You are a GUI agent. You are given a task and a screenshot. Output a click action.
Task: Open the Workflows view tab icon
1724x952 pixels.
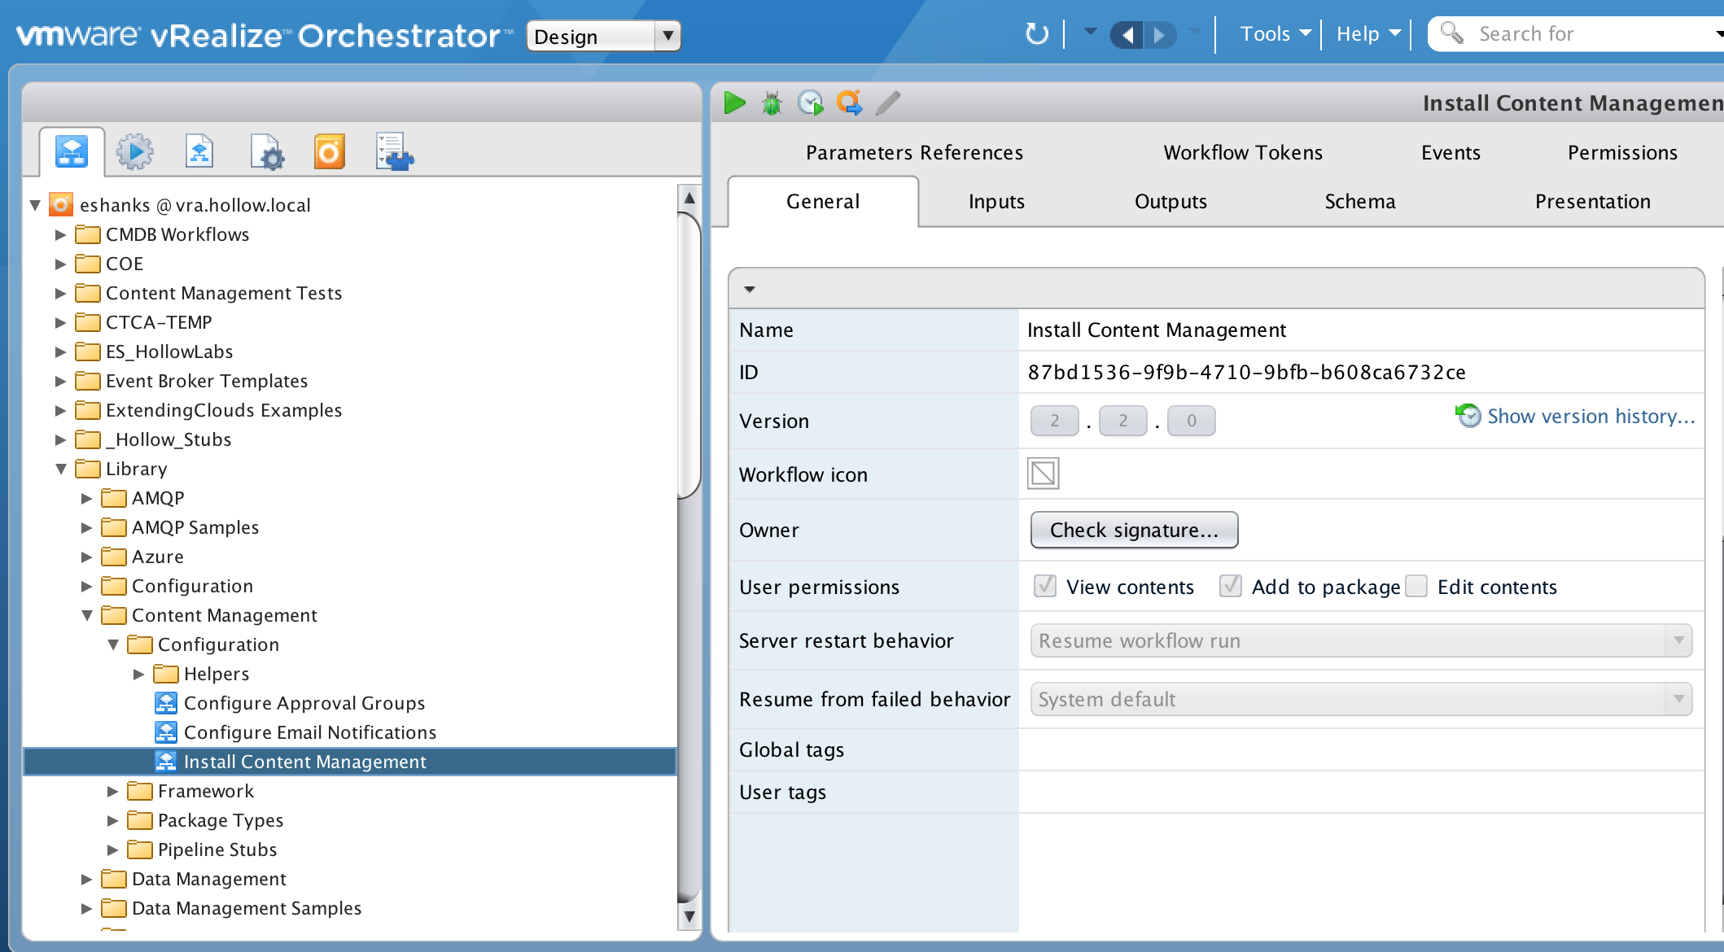click(72, 152)
